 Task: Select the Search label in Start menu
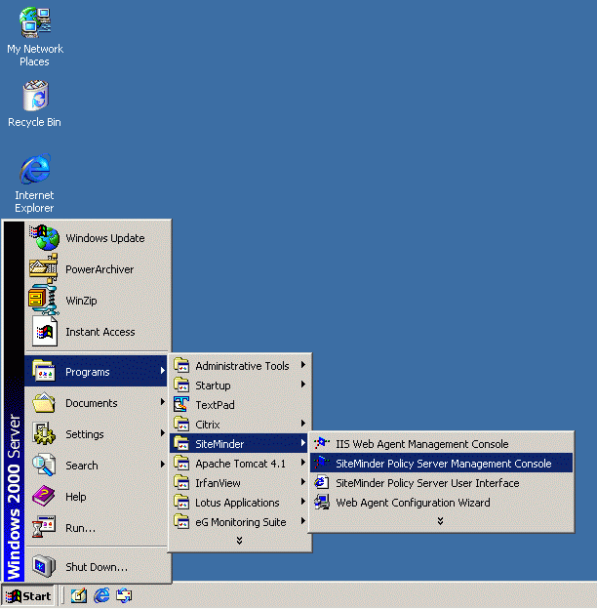point(82,466)
